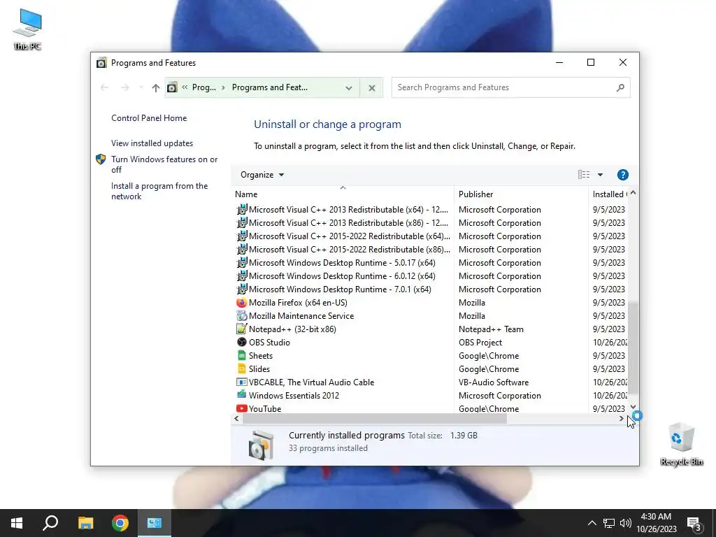
Task: Launch Google Chrome from taskbar
Action: click(x=120, y=523)
